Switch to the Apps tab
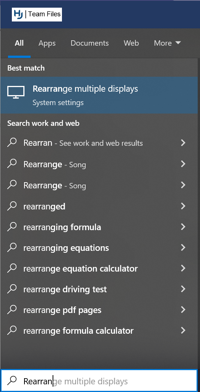This screenshot has height=392, width=200. [47, 43]
